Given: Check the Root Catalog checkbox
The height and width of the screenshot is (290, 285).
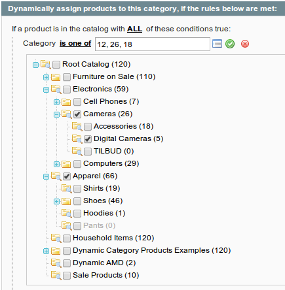Looking at the screenshot, I should (56, 65).
